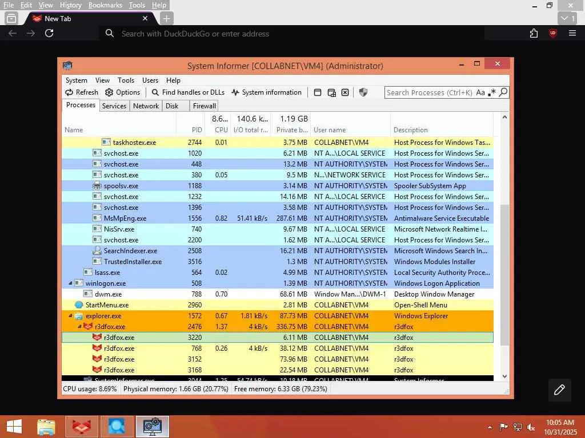Viewport: 585px width, 438px height.
Task: Click the Refresh toolbar button
Action: (82, 92)
